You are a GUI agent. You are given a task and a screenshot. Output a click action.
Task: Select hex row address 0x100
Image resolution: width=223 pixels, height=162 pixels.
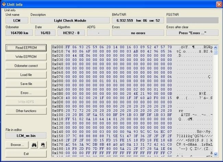point(58,115)
